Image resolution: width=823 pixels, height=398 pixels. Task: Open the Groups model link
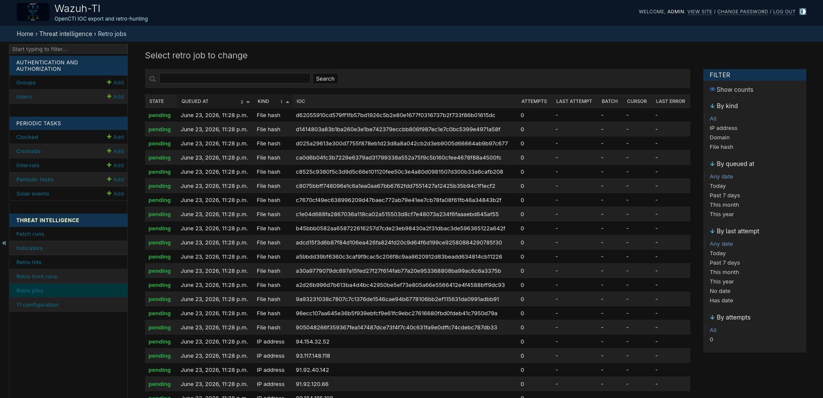pos(26,83)
